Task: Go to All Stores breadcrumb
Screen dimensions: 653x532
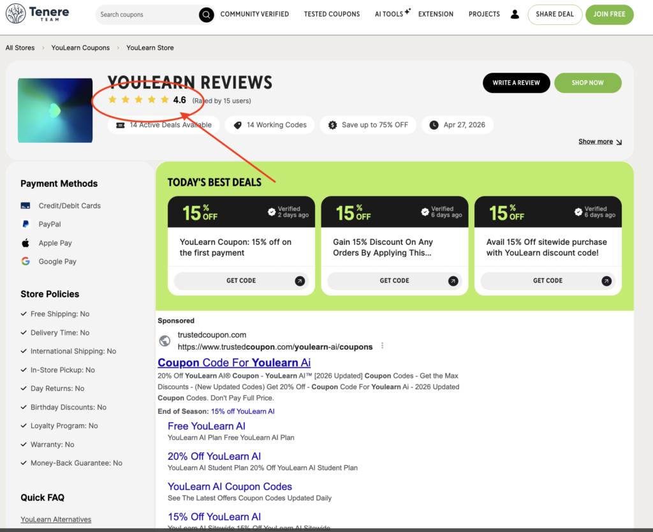Action: [x=20, y=48]
